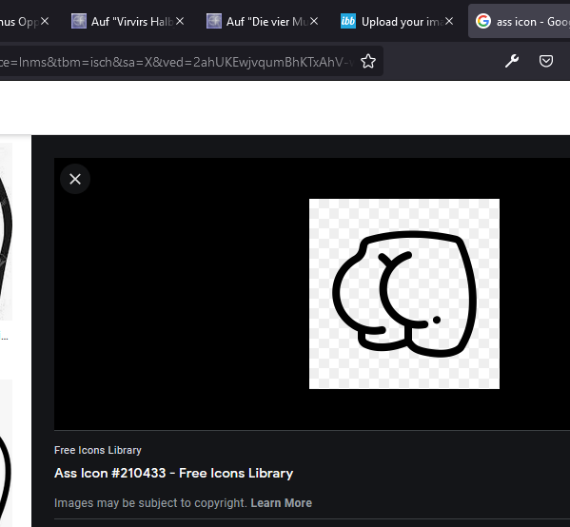Viewport: 570px width, 527px height.
Task: Click the ibb favicon on upload tab
Action: (348, 21)
